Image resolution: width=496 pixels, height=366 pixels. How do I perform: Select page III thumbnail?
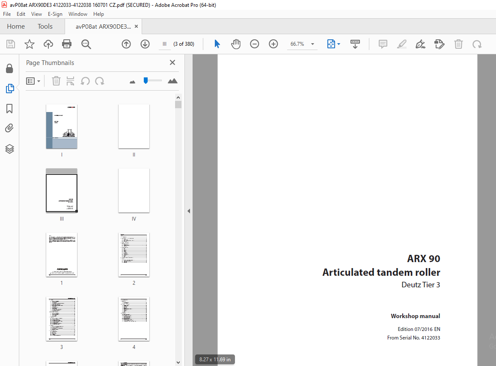[62, 191]
